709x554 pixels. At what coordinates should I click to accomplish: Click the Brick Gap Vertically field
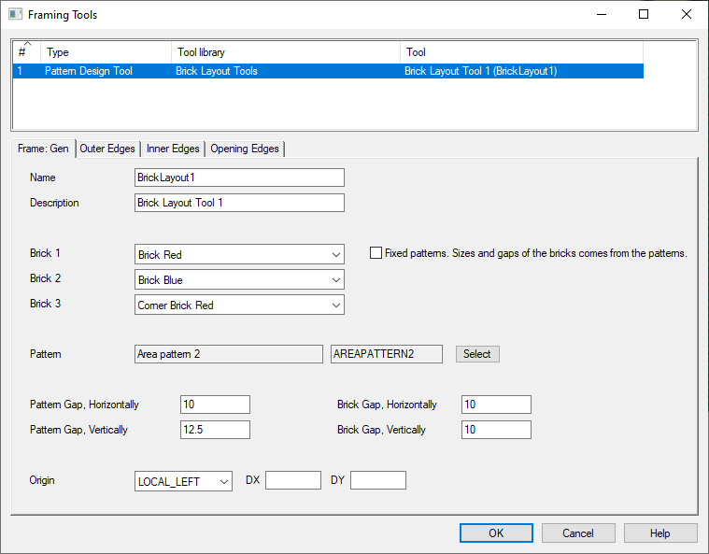click(x=496, y=430)
